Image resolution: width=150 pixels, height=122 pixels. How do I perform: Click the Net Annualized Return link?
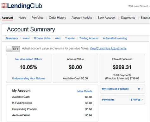point(28,59)
